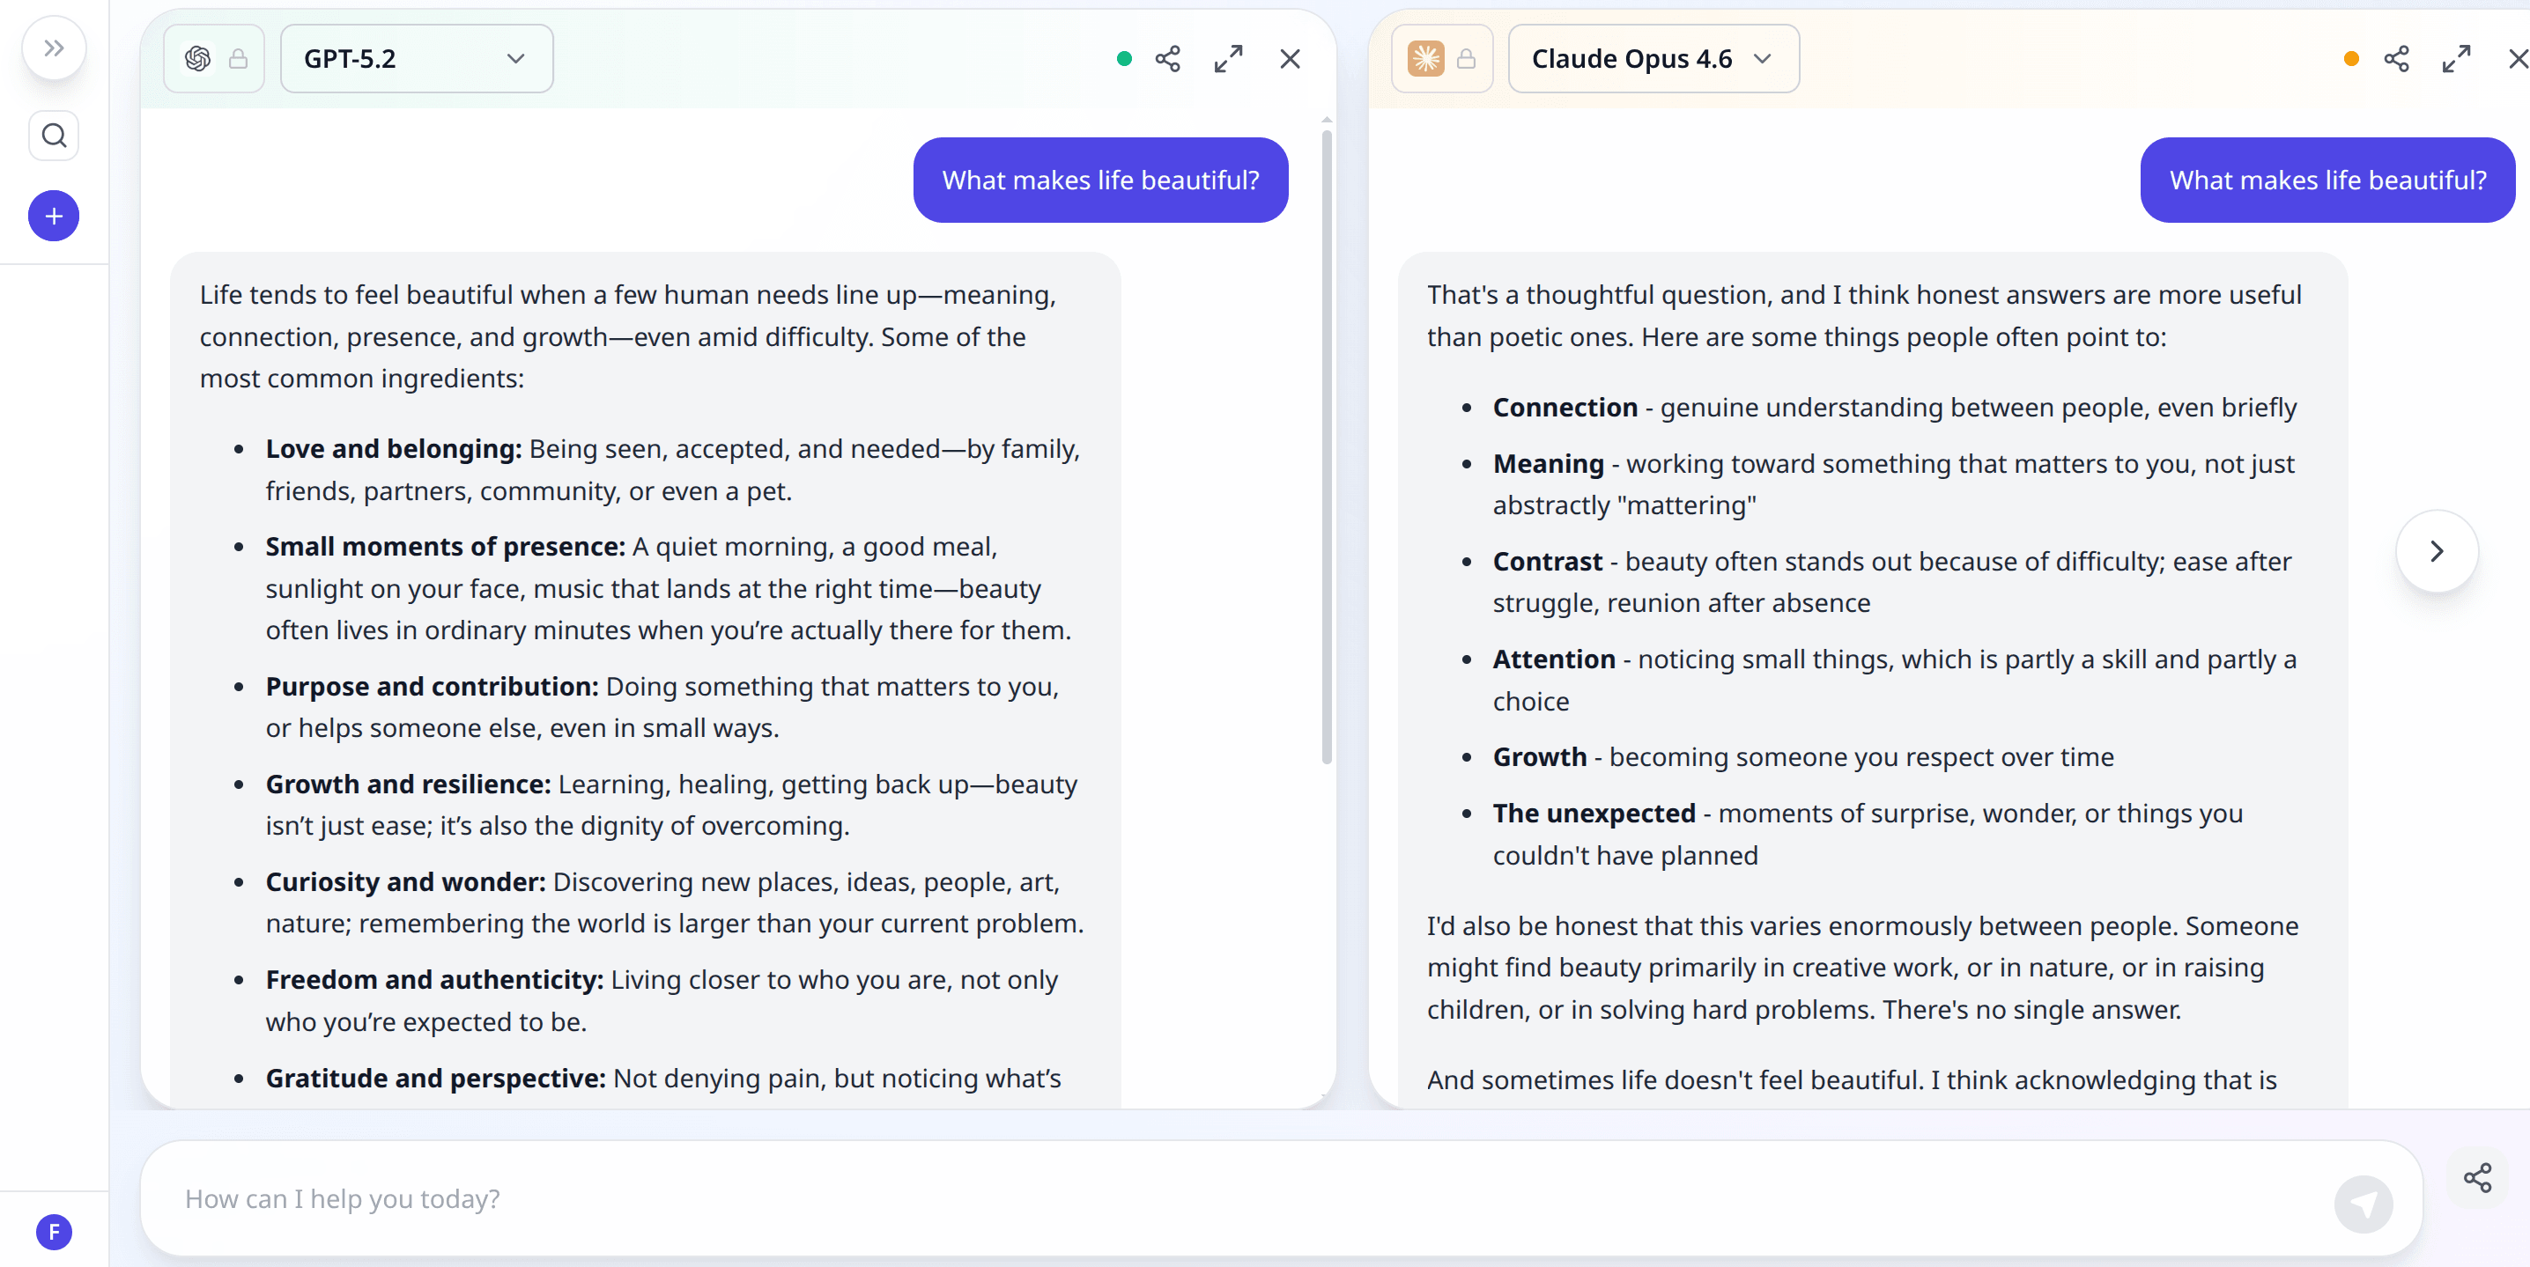Share the GPT-5.2 conversation

click(1168, 59)
